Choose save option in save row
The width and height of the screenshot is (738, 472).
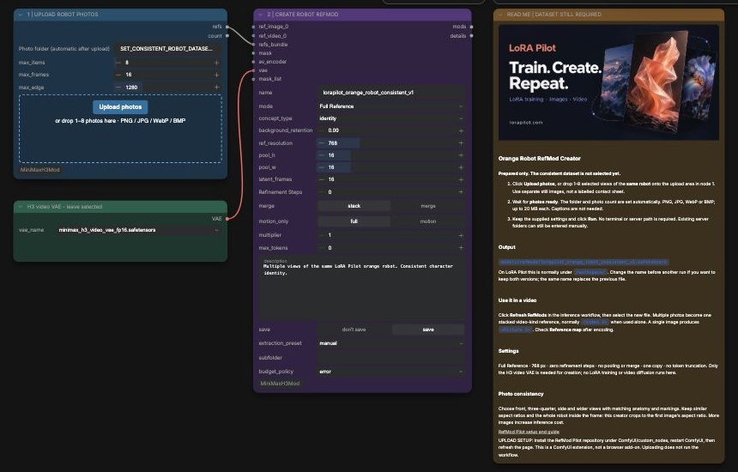point(428,330)
